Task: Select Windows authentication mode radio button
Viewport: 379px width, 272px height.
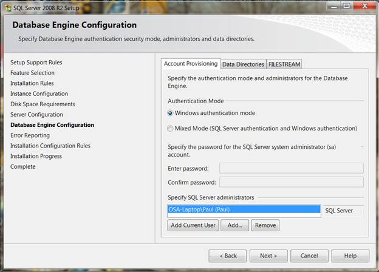Action: (x=170, y=113)
